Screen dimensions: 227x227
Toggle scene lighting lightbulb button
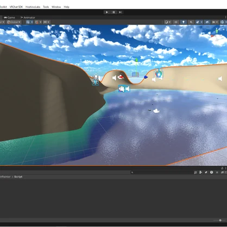pos(184,22)
